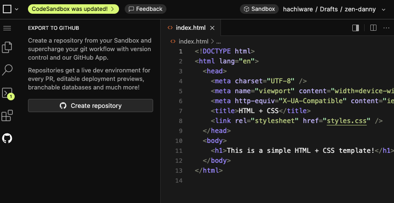Click the CodeSandbox was updated banner
This screenshot has height=203, width=394.
73,9
